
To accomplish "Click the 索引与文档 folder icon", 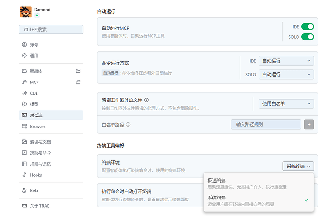I will [24, 142].
